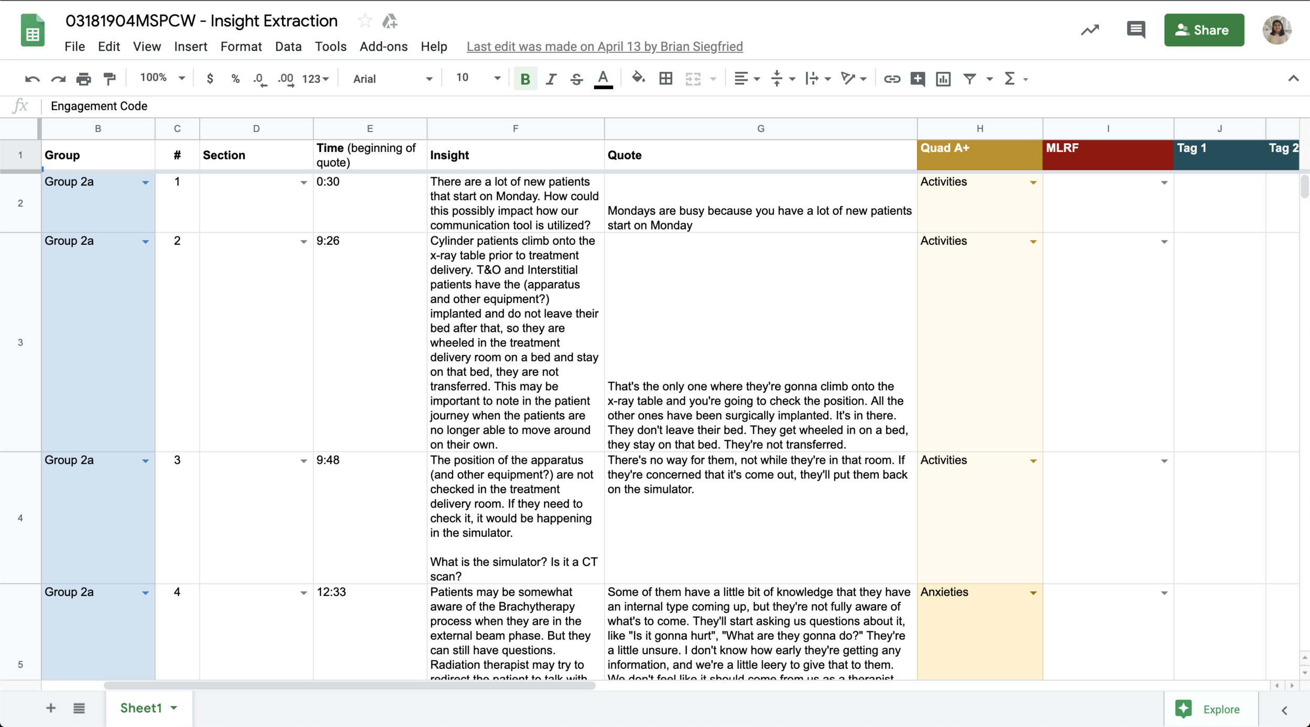The height and width of the screenshot is (727, 1310).
Task: Create a filter
Action: click(969, 79)
